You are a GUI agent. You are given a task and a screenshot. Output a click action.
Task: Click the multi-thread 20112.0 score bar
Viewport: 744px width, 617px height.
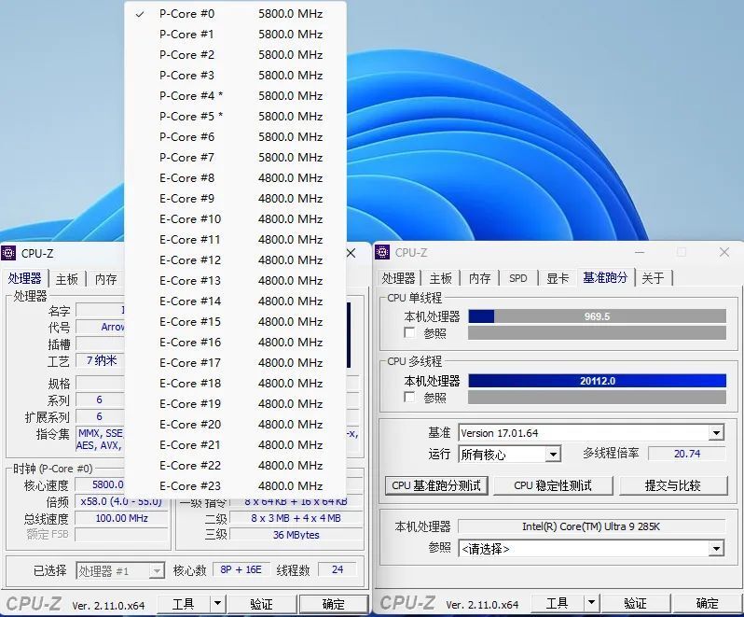(x=597, y=381)
